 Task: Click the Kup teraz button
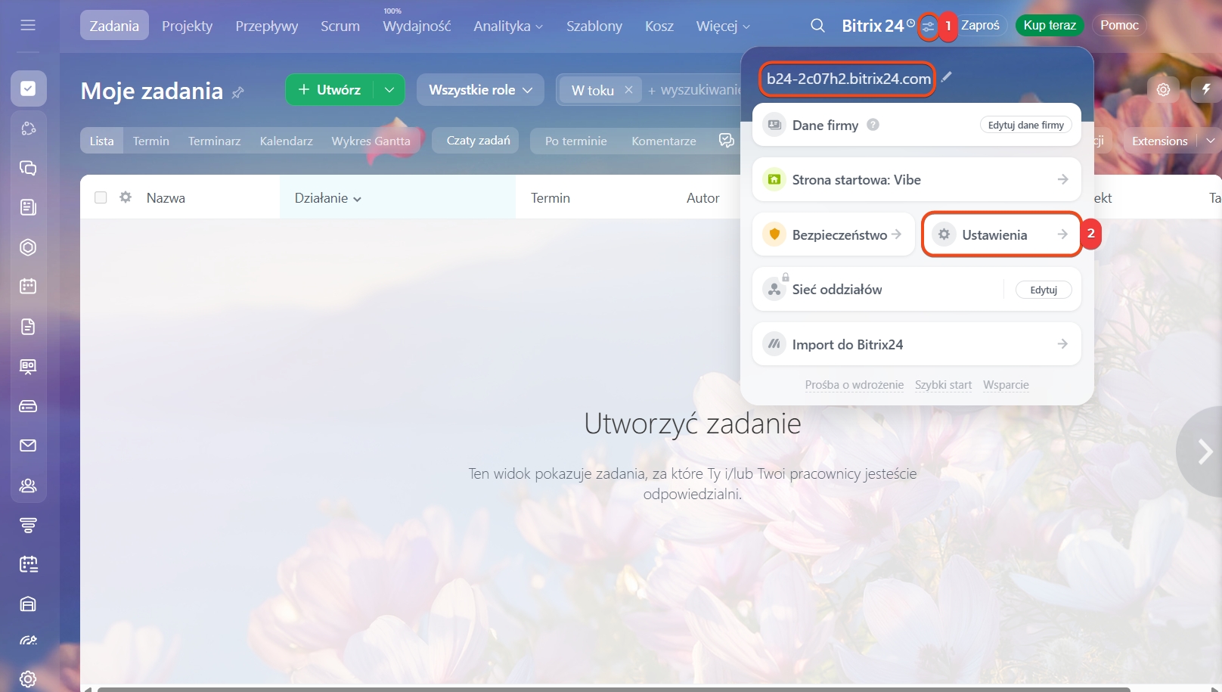tap(1050, 25)
